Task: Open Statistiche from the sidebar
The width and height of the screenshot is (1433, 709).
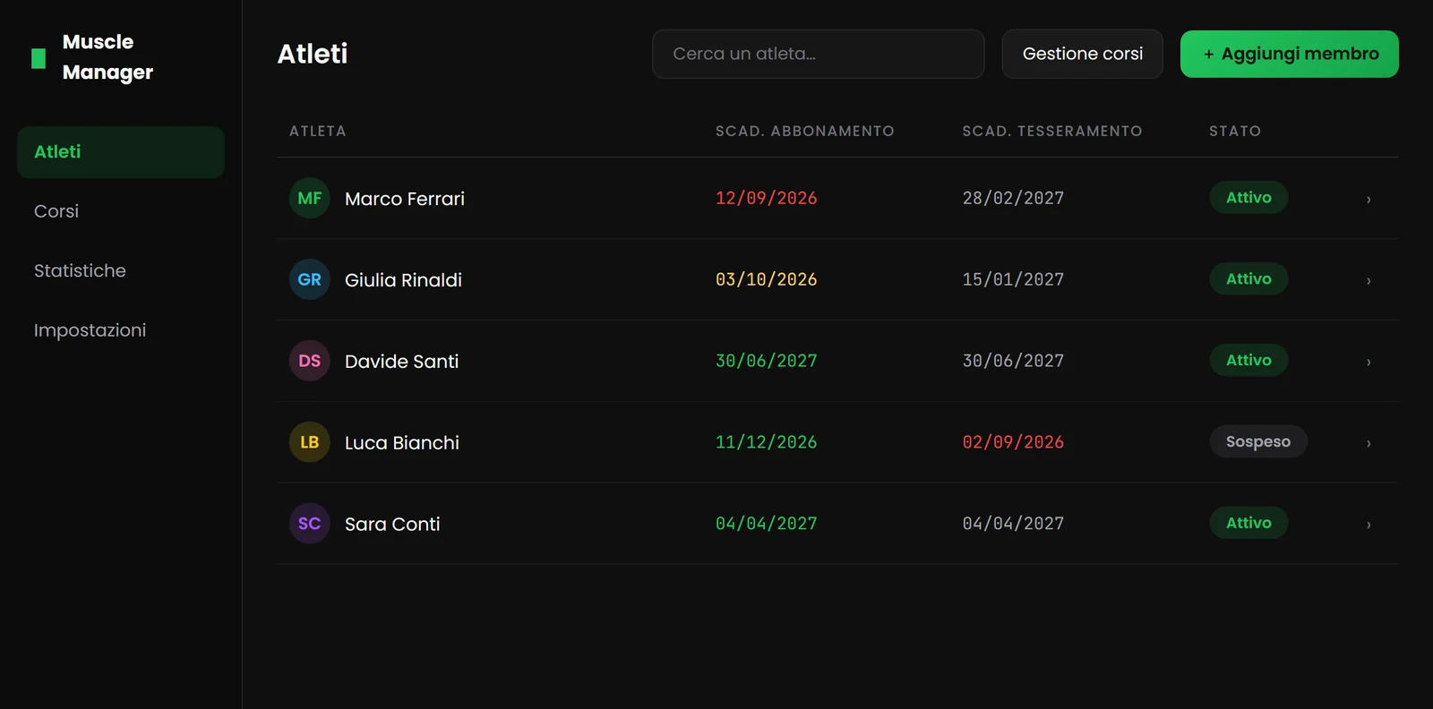Action: click(121, 270)
